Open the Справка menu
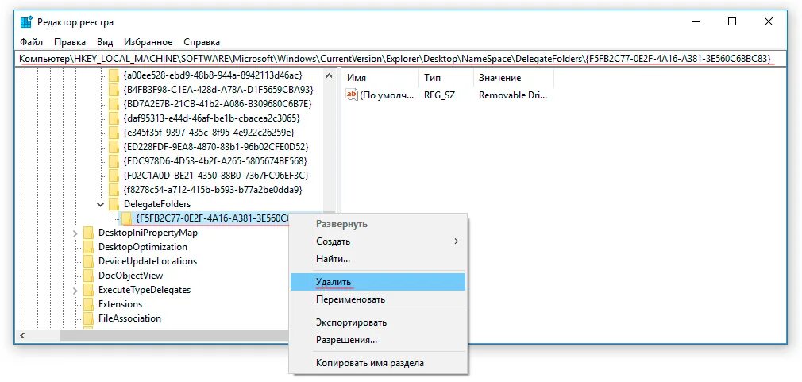This screenshot has width=802, height=382. pos(202,42)
